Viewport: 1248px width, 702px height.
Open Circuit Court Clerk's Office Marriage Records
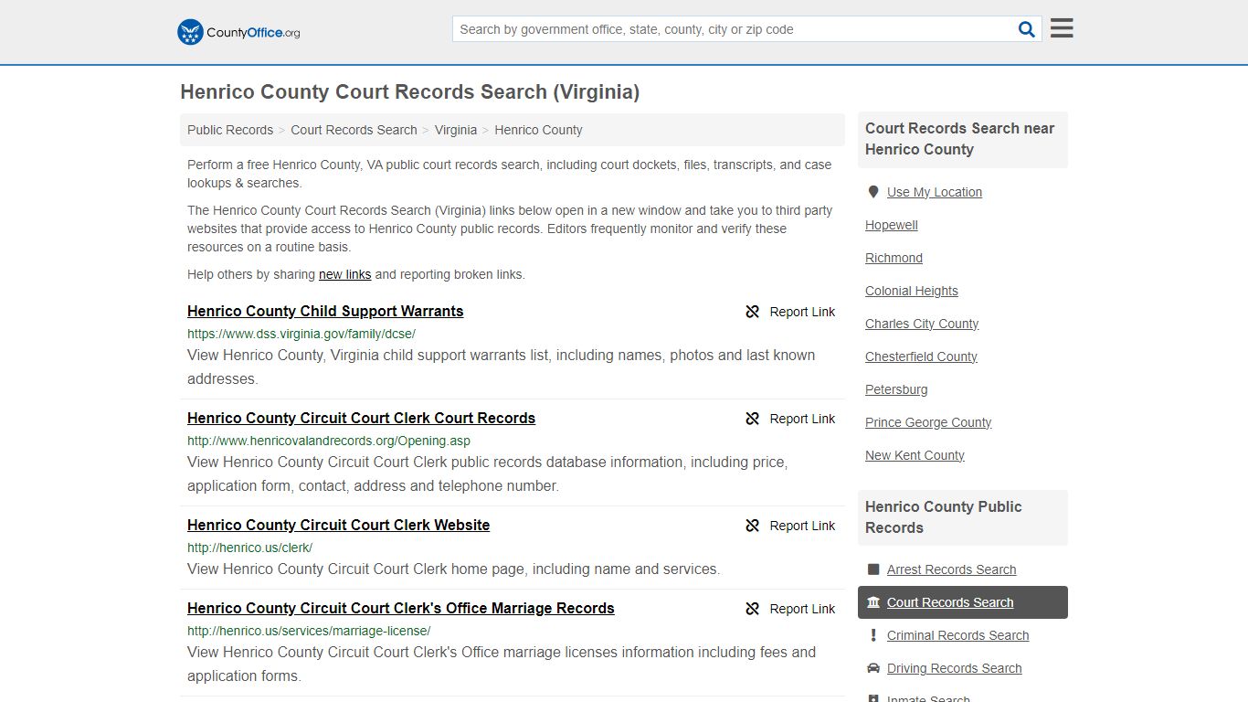click(401, 608)
